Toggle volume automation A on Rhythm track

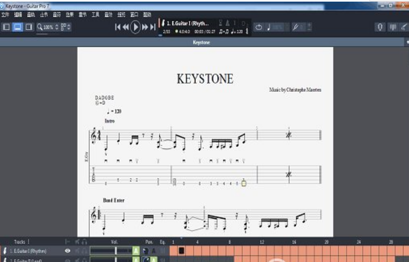click(136, 251)
